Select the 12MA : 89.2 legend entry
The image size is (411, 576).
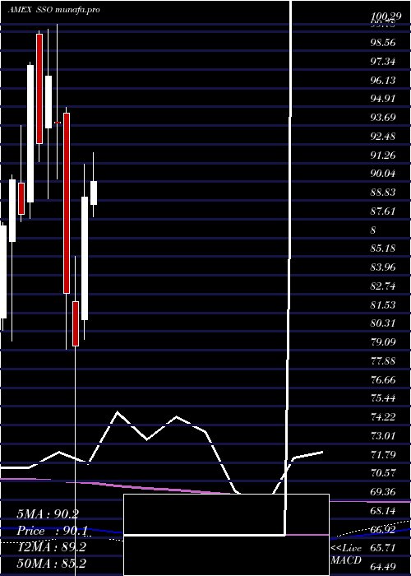point(52,547)
